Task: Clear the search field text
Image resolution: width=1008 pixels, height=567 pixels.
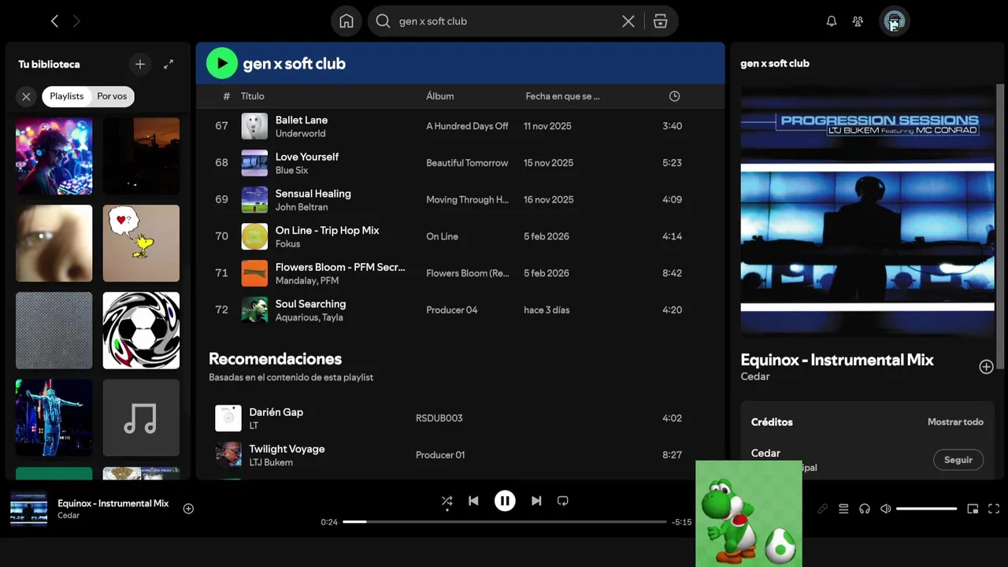Action: point(628,21)
